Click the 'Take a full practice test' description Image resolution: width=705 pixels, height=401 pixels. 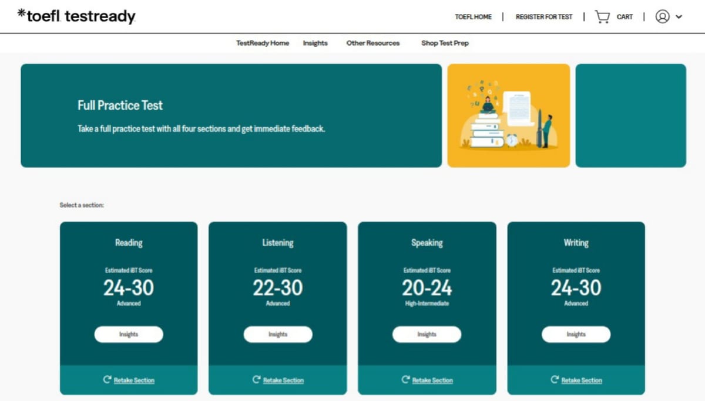(202, 128)
